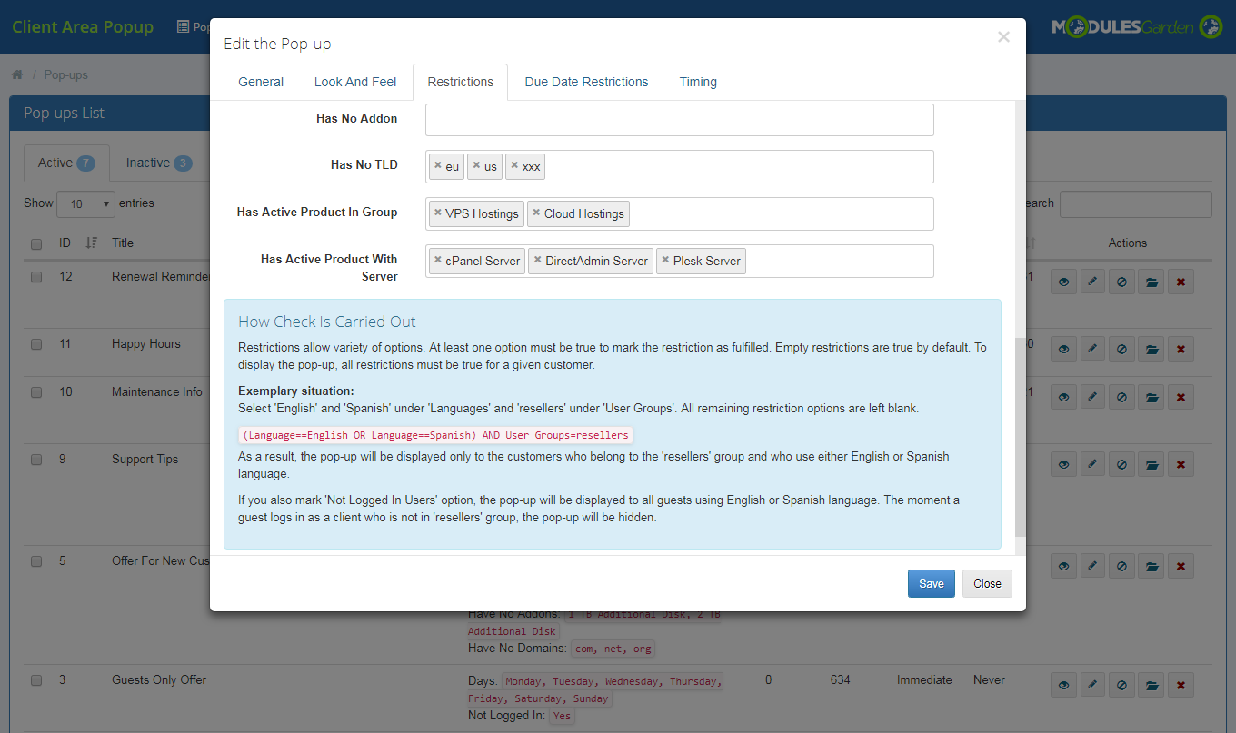Focus the Search input field
Image resolution: width=1236 pixels, height=733 pixels.
[x=1135, y=204]
